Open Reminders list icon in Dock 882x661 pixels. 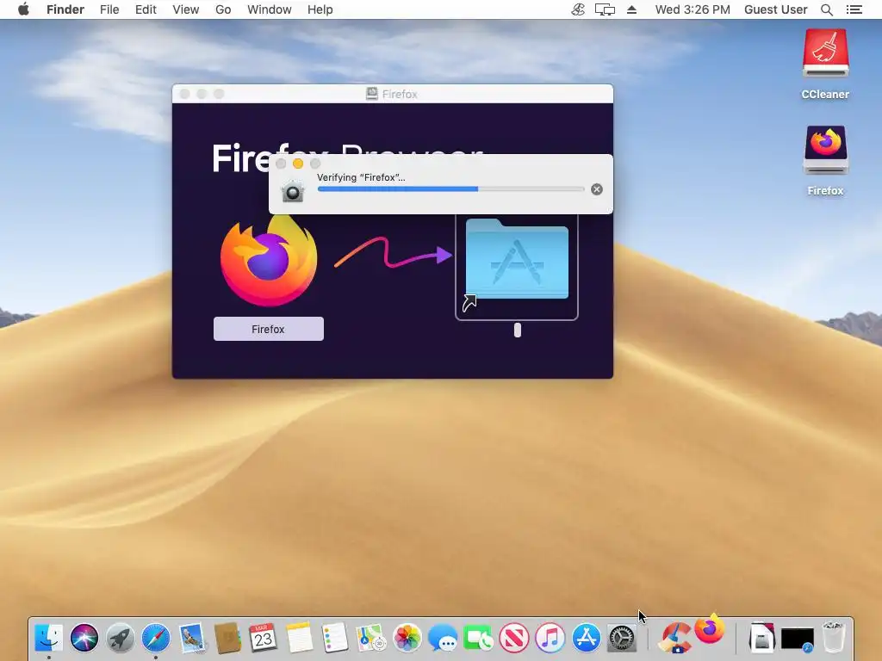click(x=335, y=638)
